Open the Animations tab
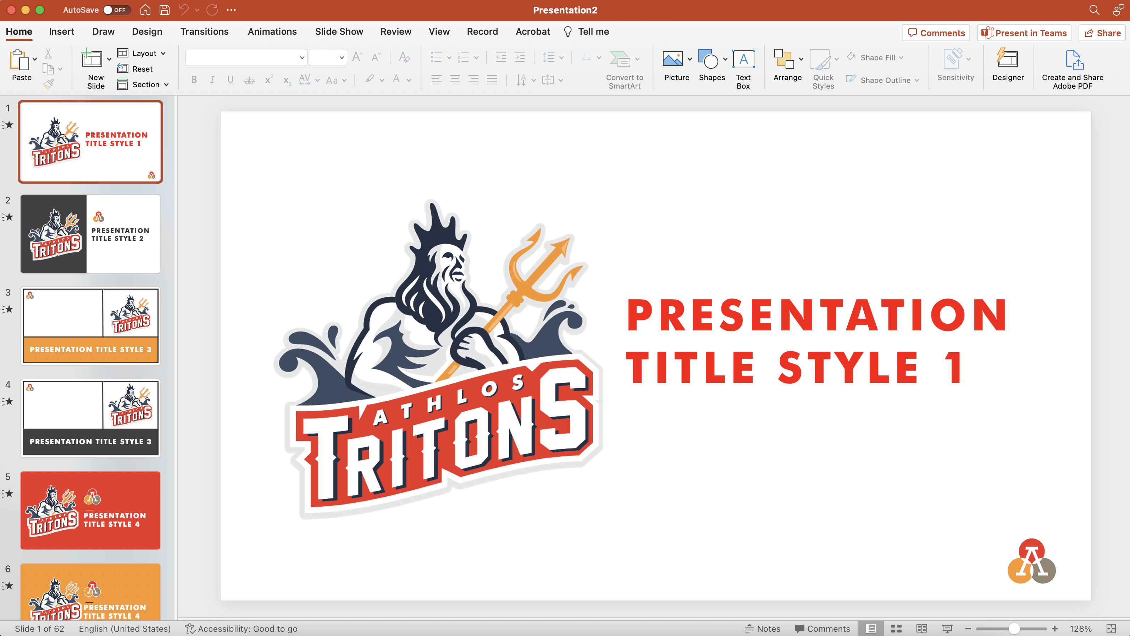Screen dimensions: 1130x636 272,32
